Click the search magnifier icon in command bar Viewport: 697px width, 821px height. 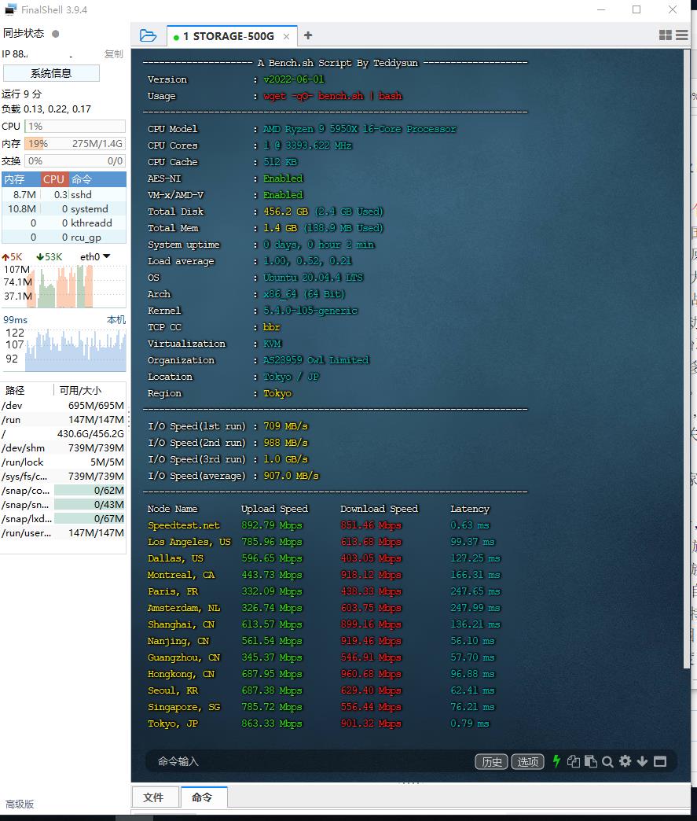[607, 761]
